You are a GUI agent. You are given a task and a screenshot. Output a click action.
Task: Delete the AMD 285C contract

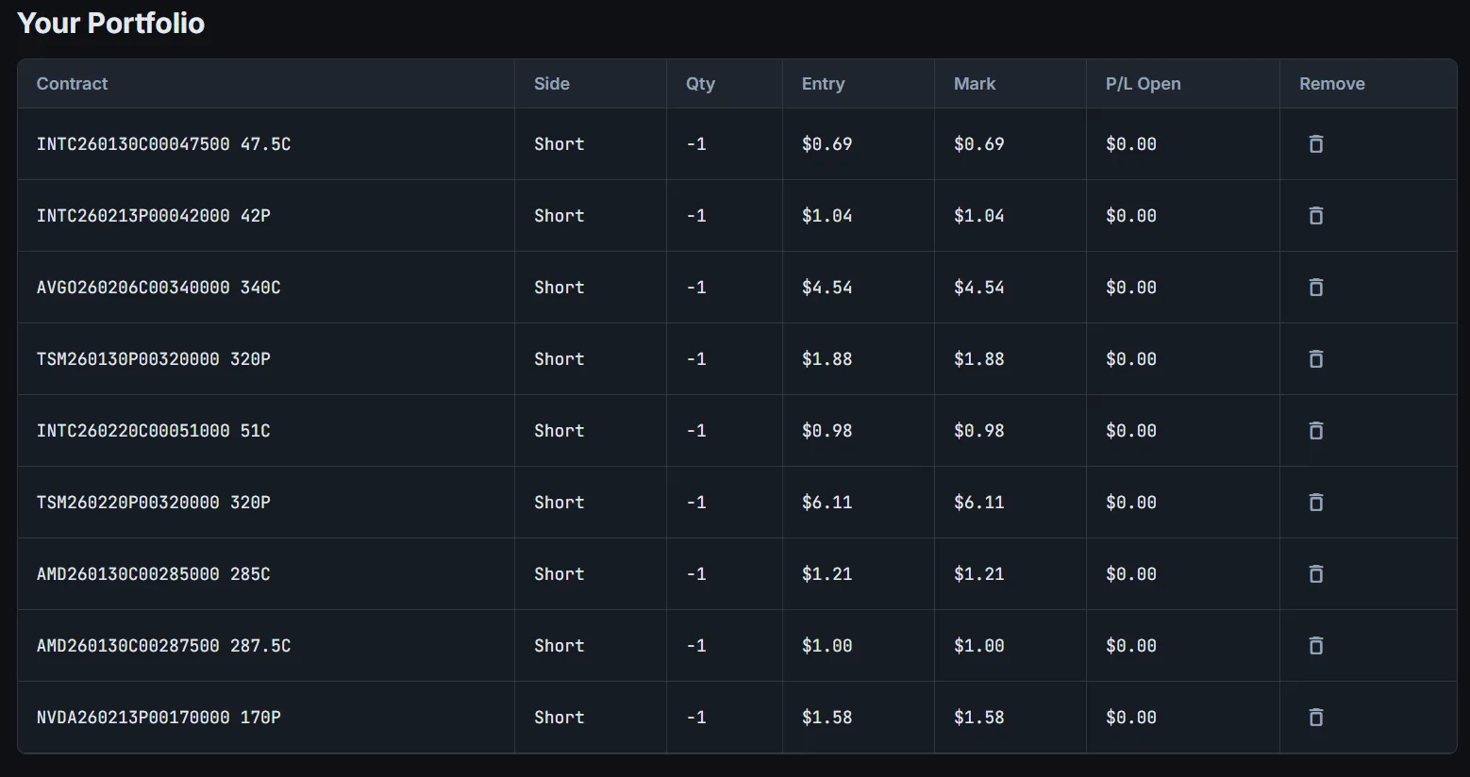pos(1315,574)
